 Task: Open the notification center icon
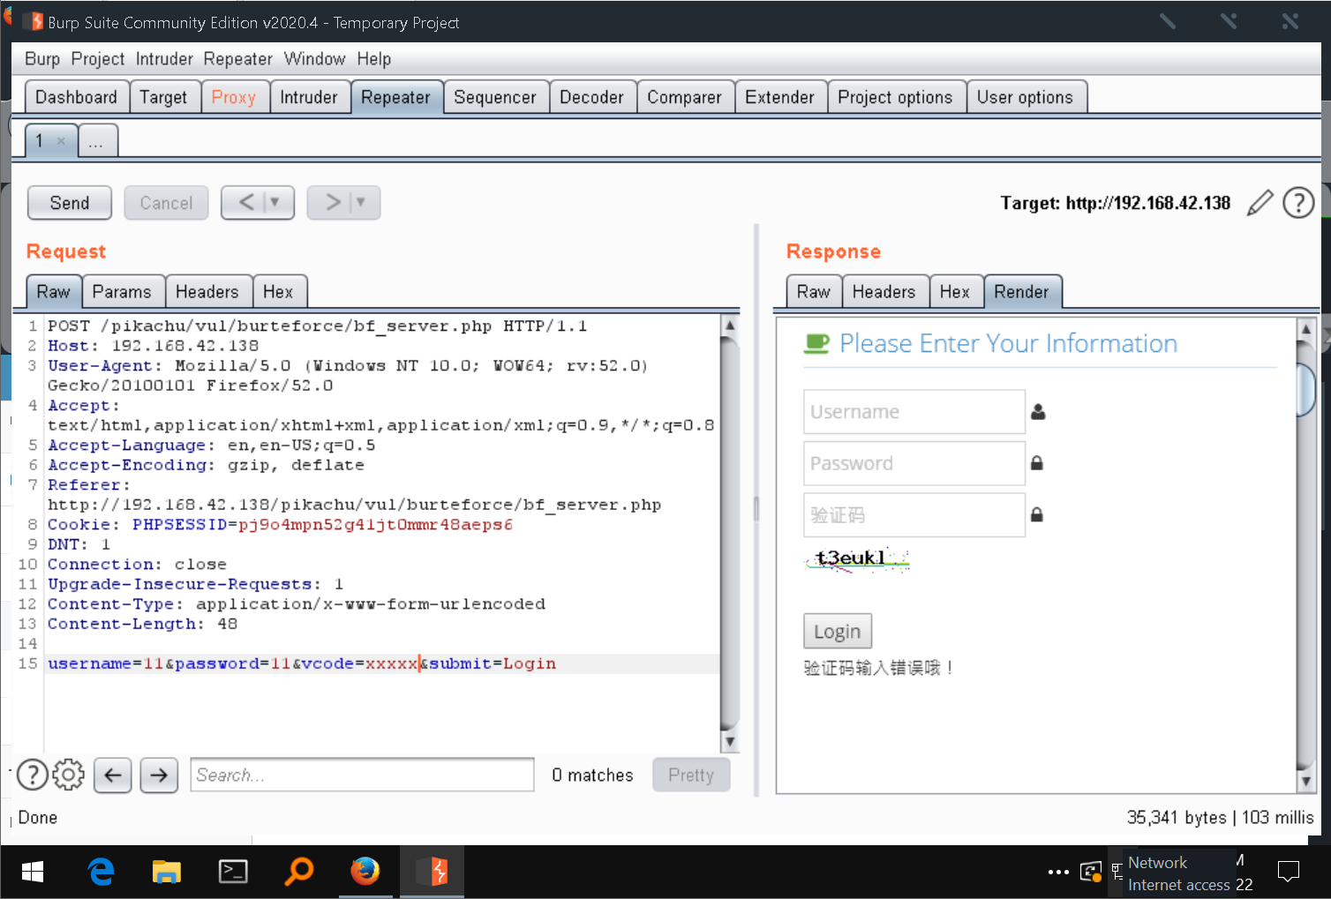pos(1289,873)
